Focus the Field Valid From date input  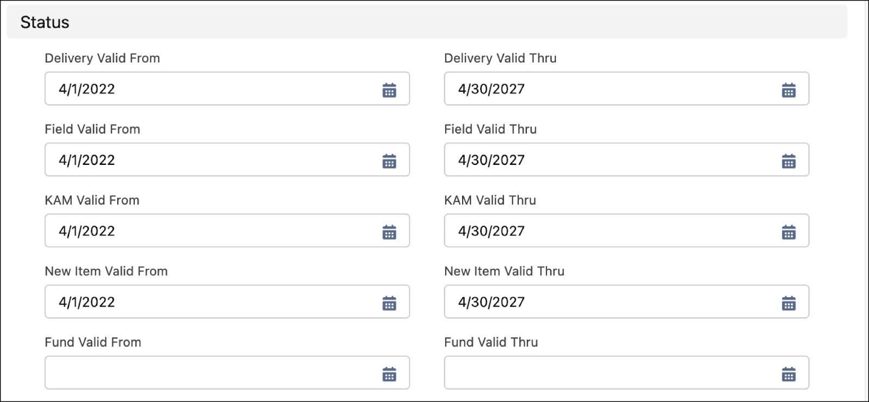[212, 160]
